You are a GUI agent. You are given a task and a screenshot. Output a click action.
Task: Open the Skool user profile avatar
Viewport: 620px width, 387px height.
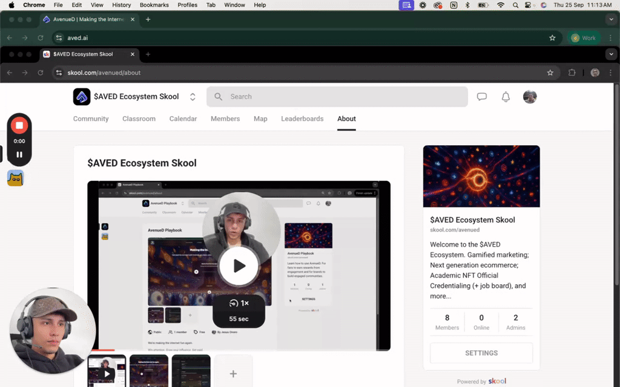pyautogui.click(x=530, y=97)
